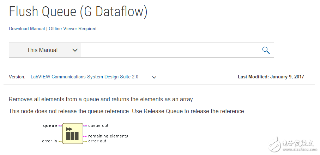Image resolution: width=320 pixels, height=155 pixels.
Task: Click the Flush Queue node icon
Action: (x=72, y=133)
